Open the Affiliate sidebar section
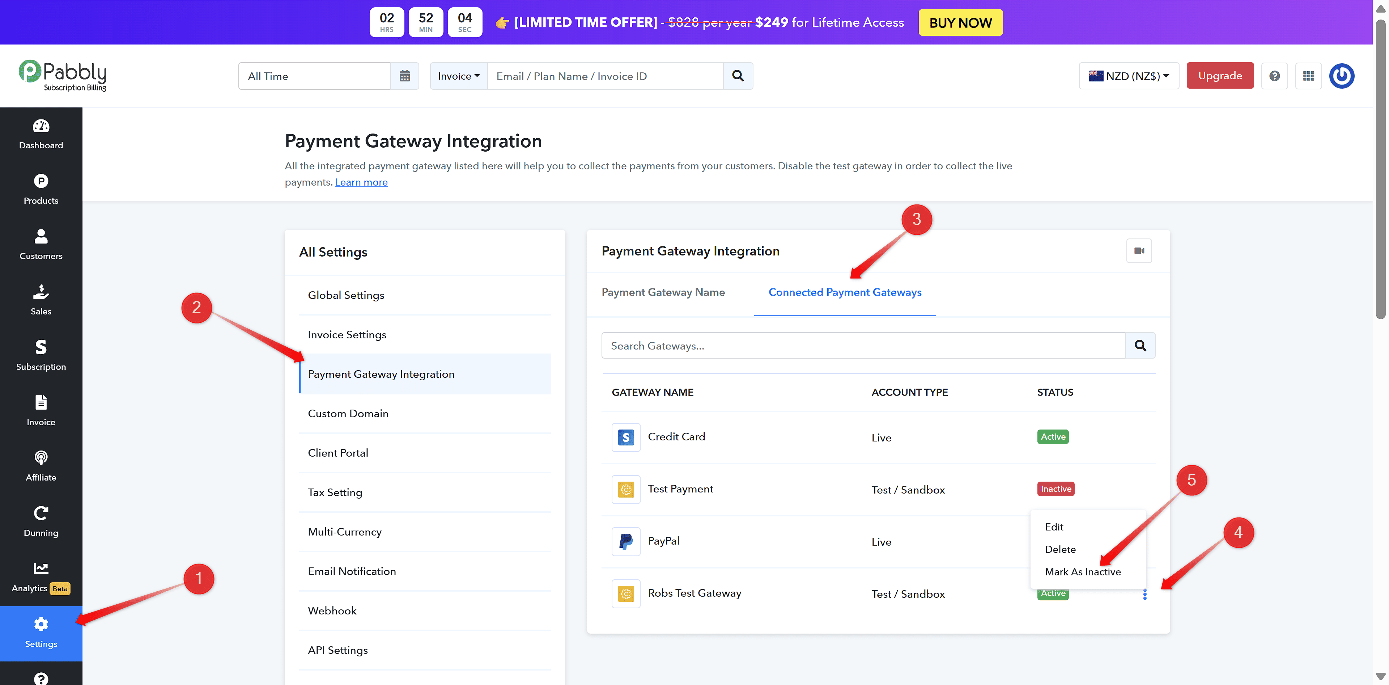 (41, 466)
